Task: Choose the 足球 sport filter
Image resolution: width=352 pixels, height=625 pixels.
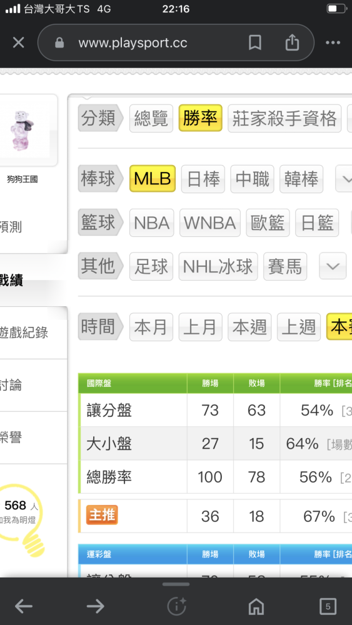Action: (151, 266)
